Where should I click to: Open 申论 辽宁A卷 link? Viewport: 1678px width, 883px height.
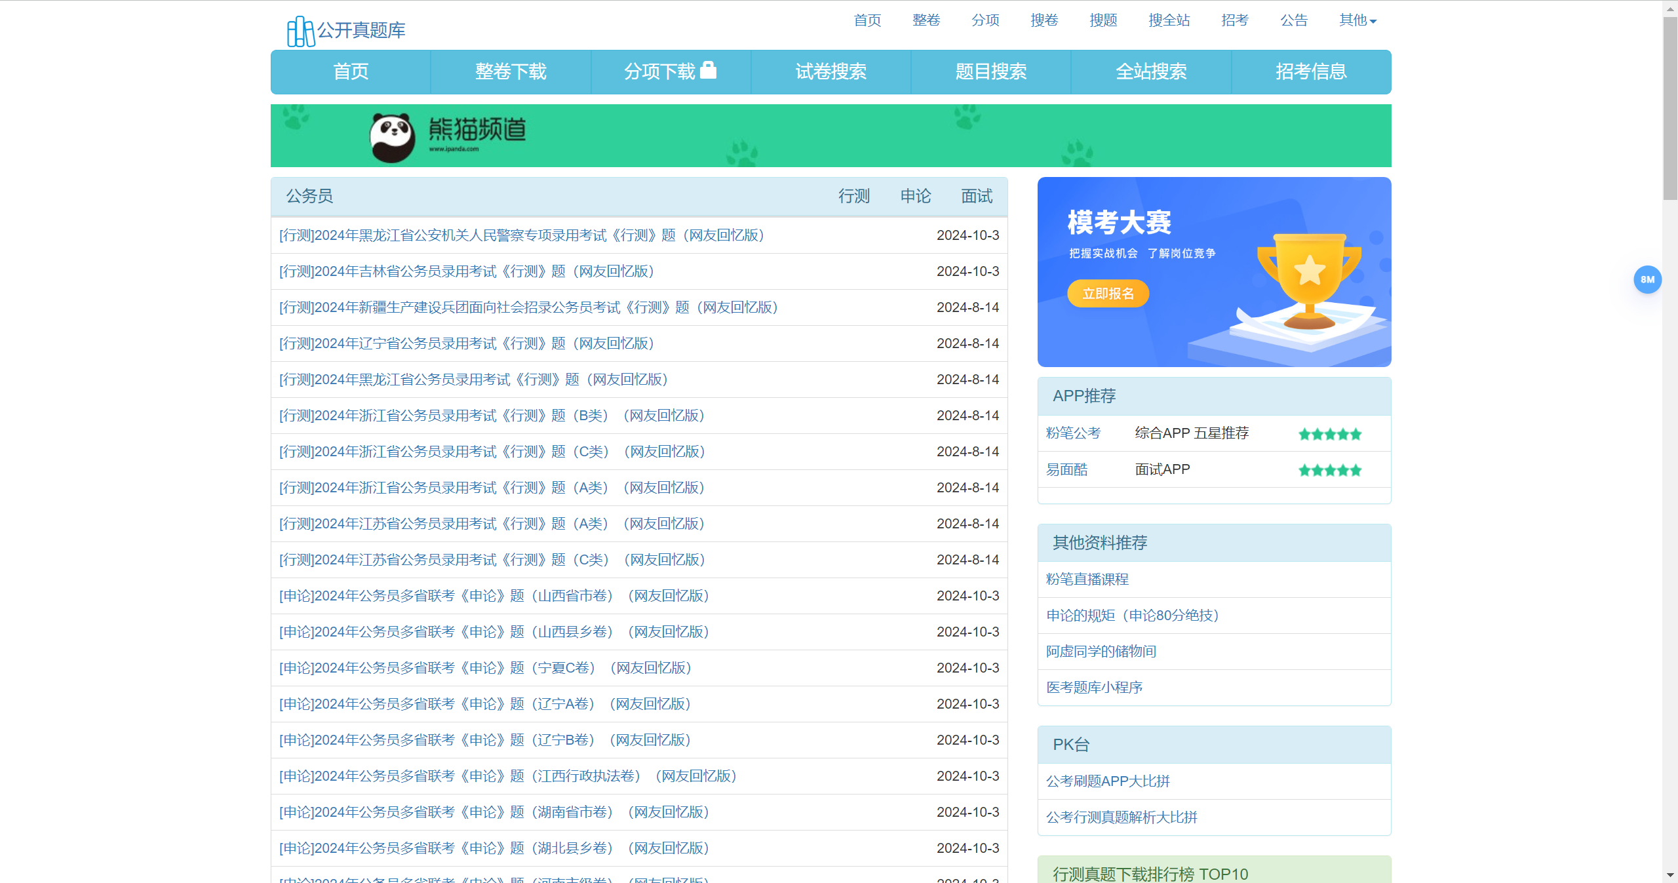pyautogui.click(x=485, y=704)
